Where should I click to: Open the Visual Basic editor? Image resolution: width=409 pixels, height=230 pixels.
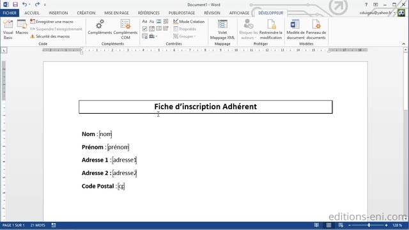click(x=8, y=29)
